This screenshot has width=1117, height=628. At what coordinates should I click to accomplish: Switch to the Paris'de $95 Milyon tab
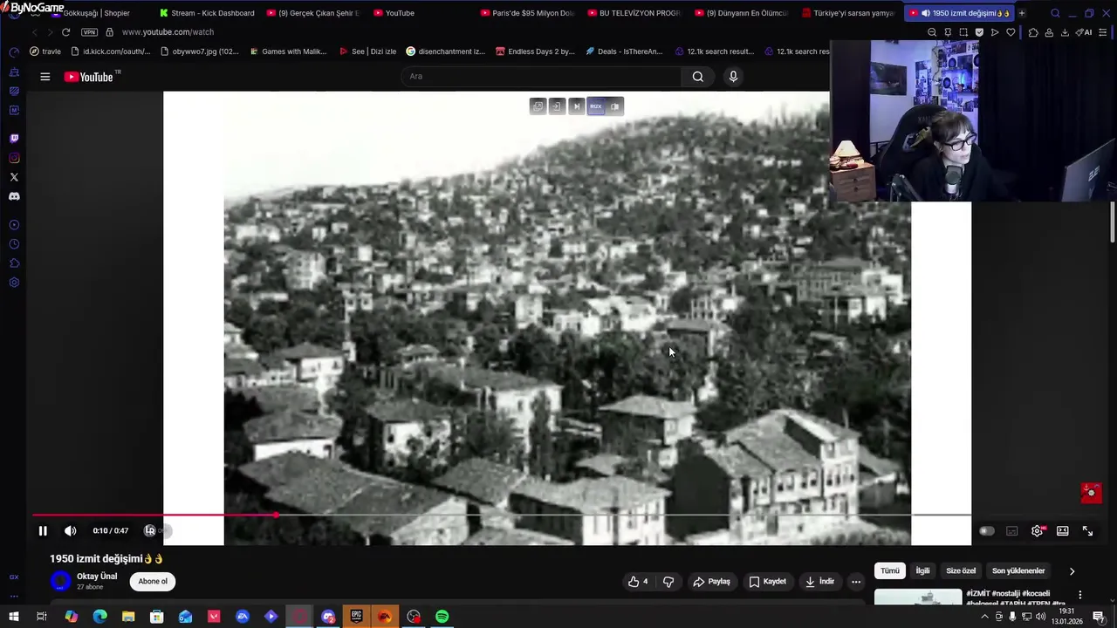click(x=526, y=13)
